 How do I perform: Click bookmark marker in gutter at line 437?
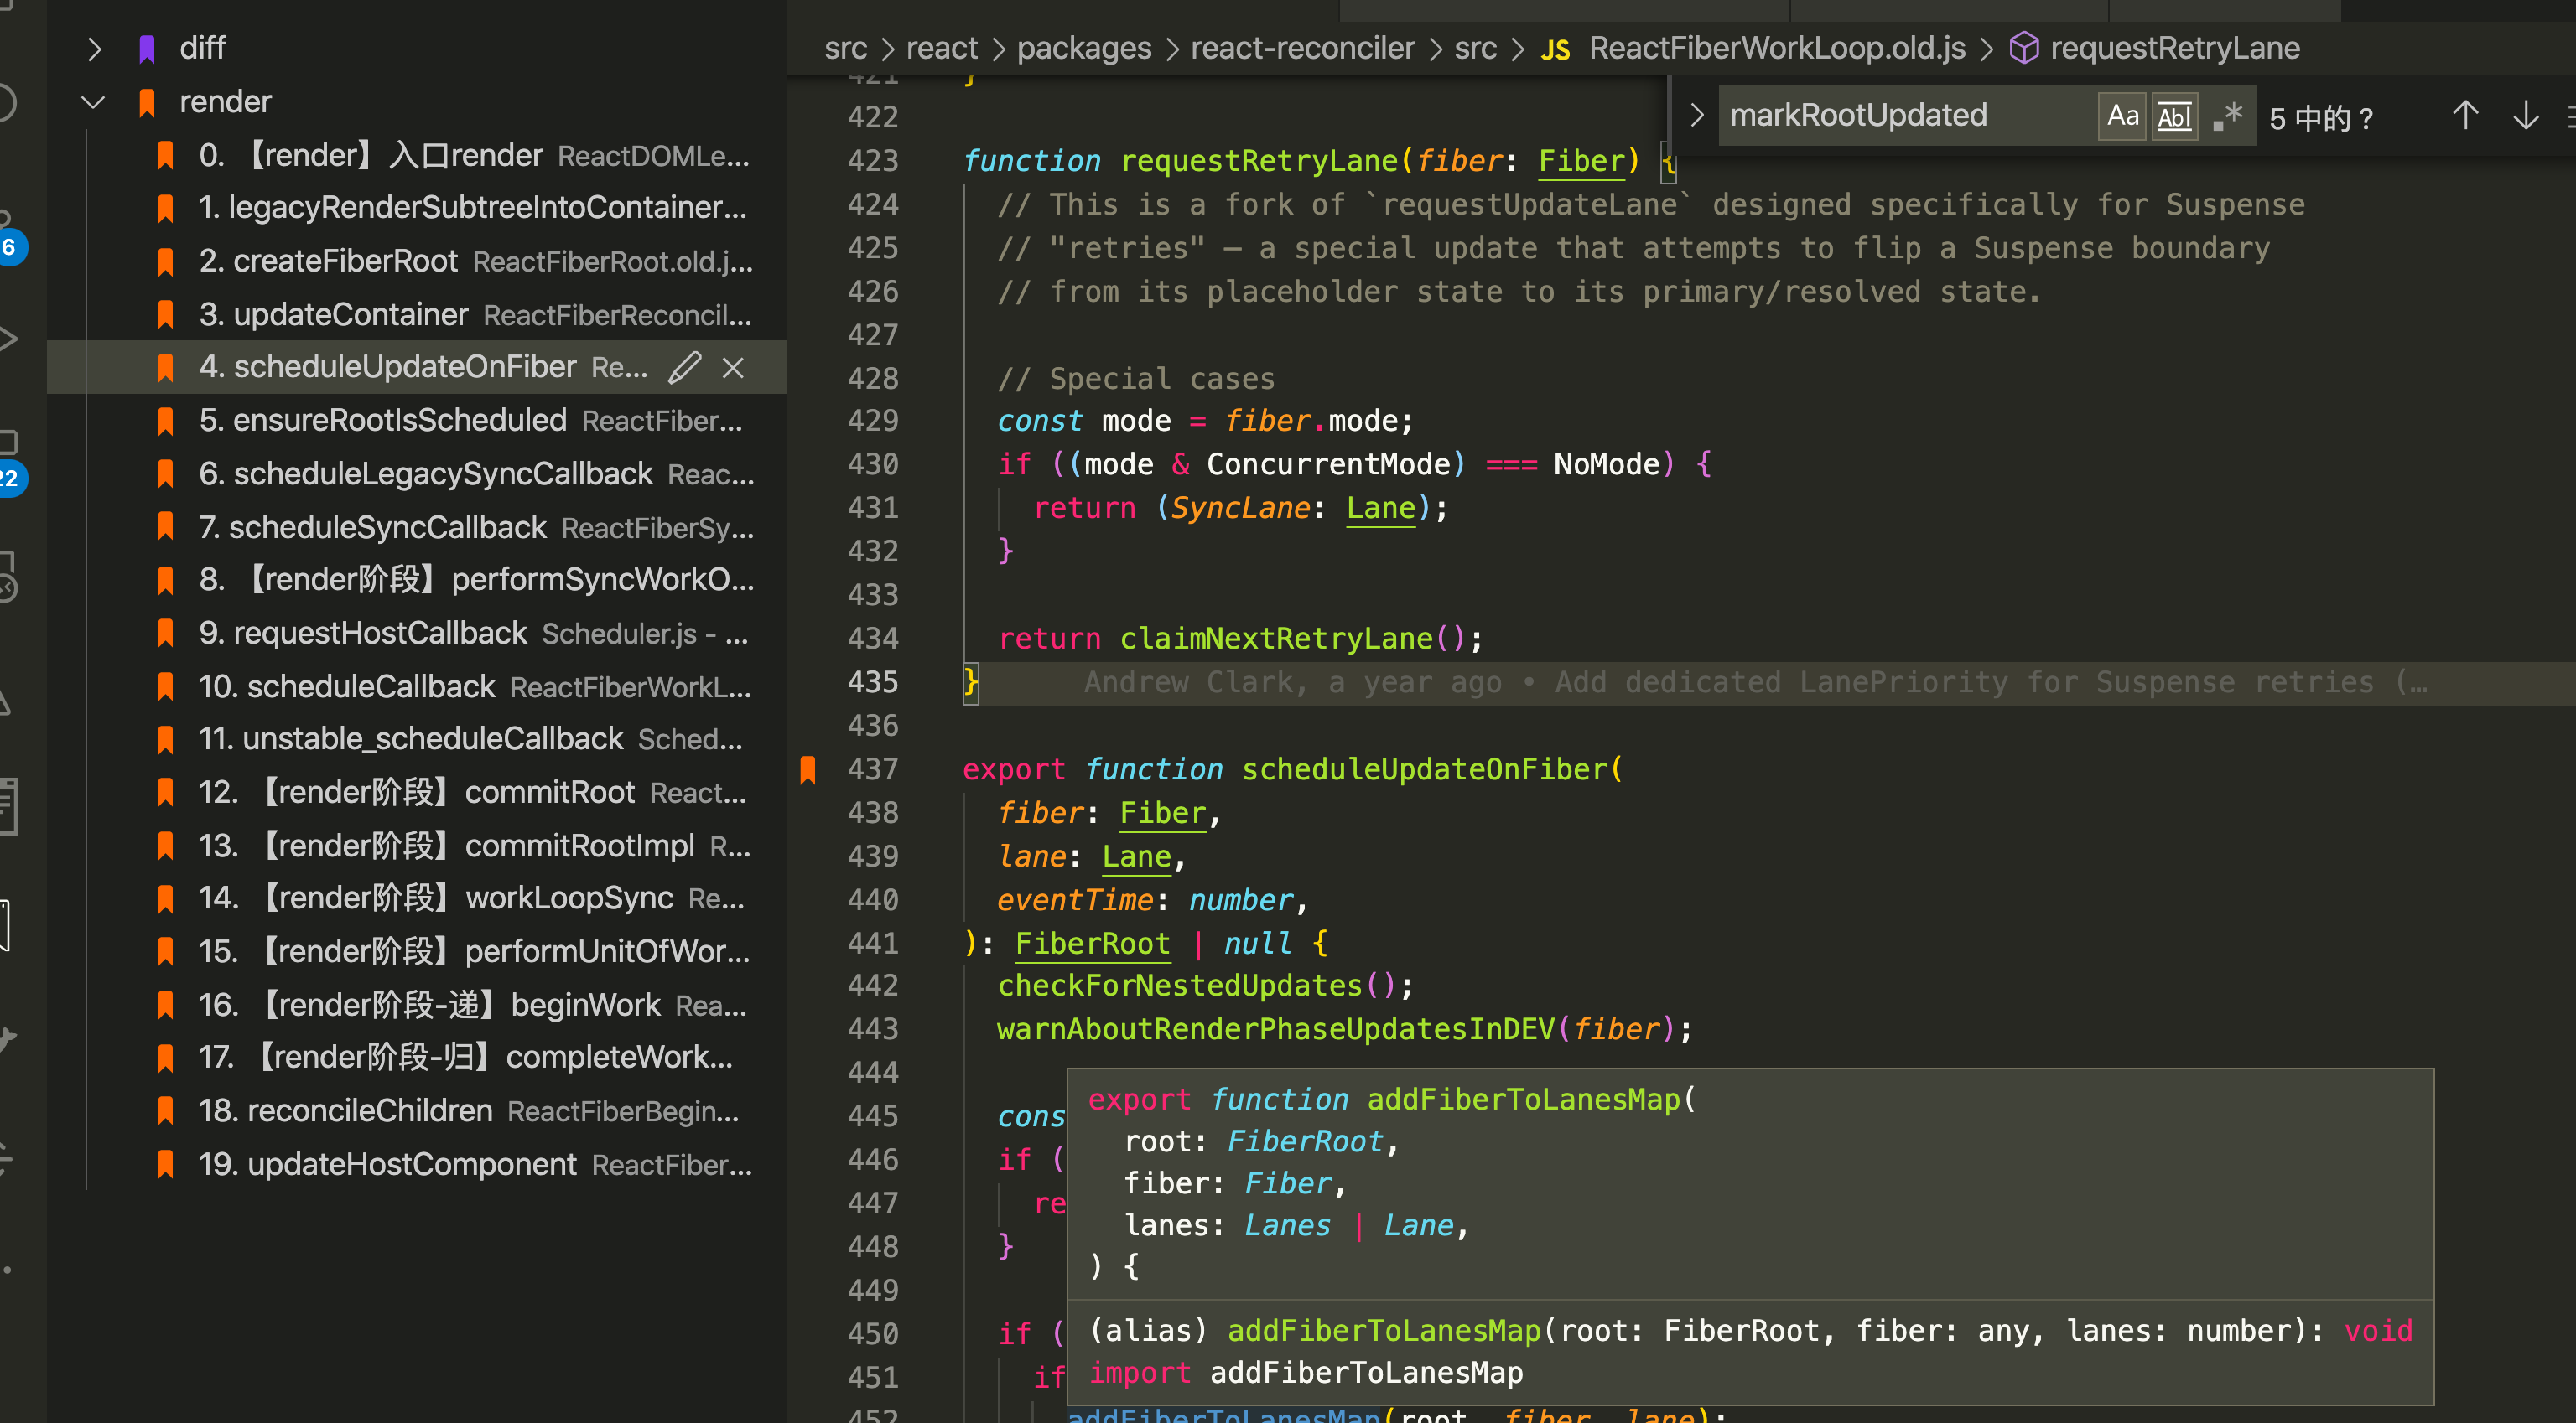pos(808,769)
